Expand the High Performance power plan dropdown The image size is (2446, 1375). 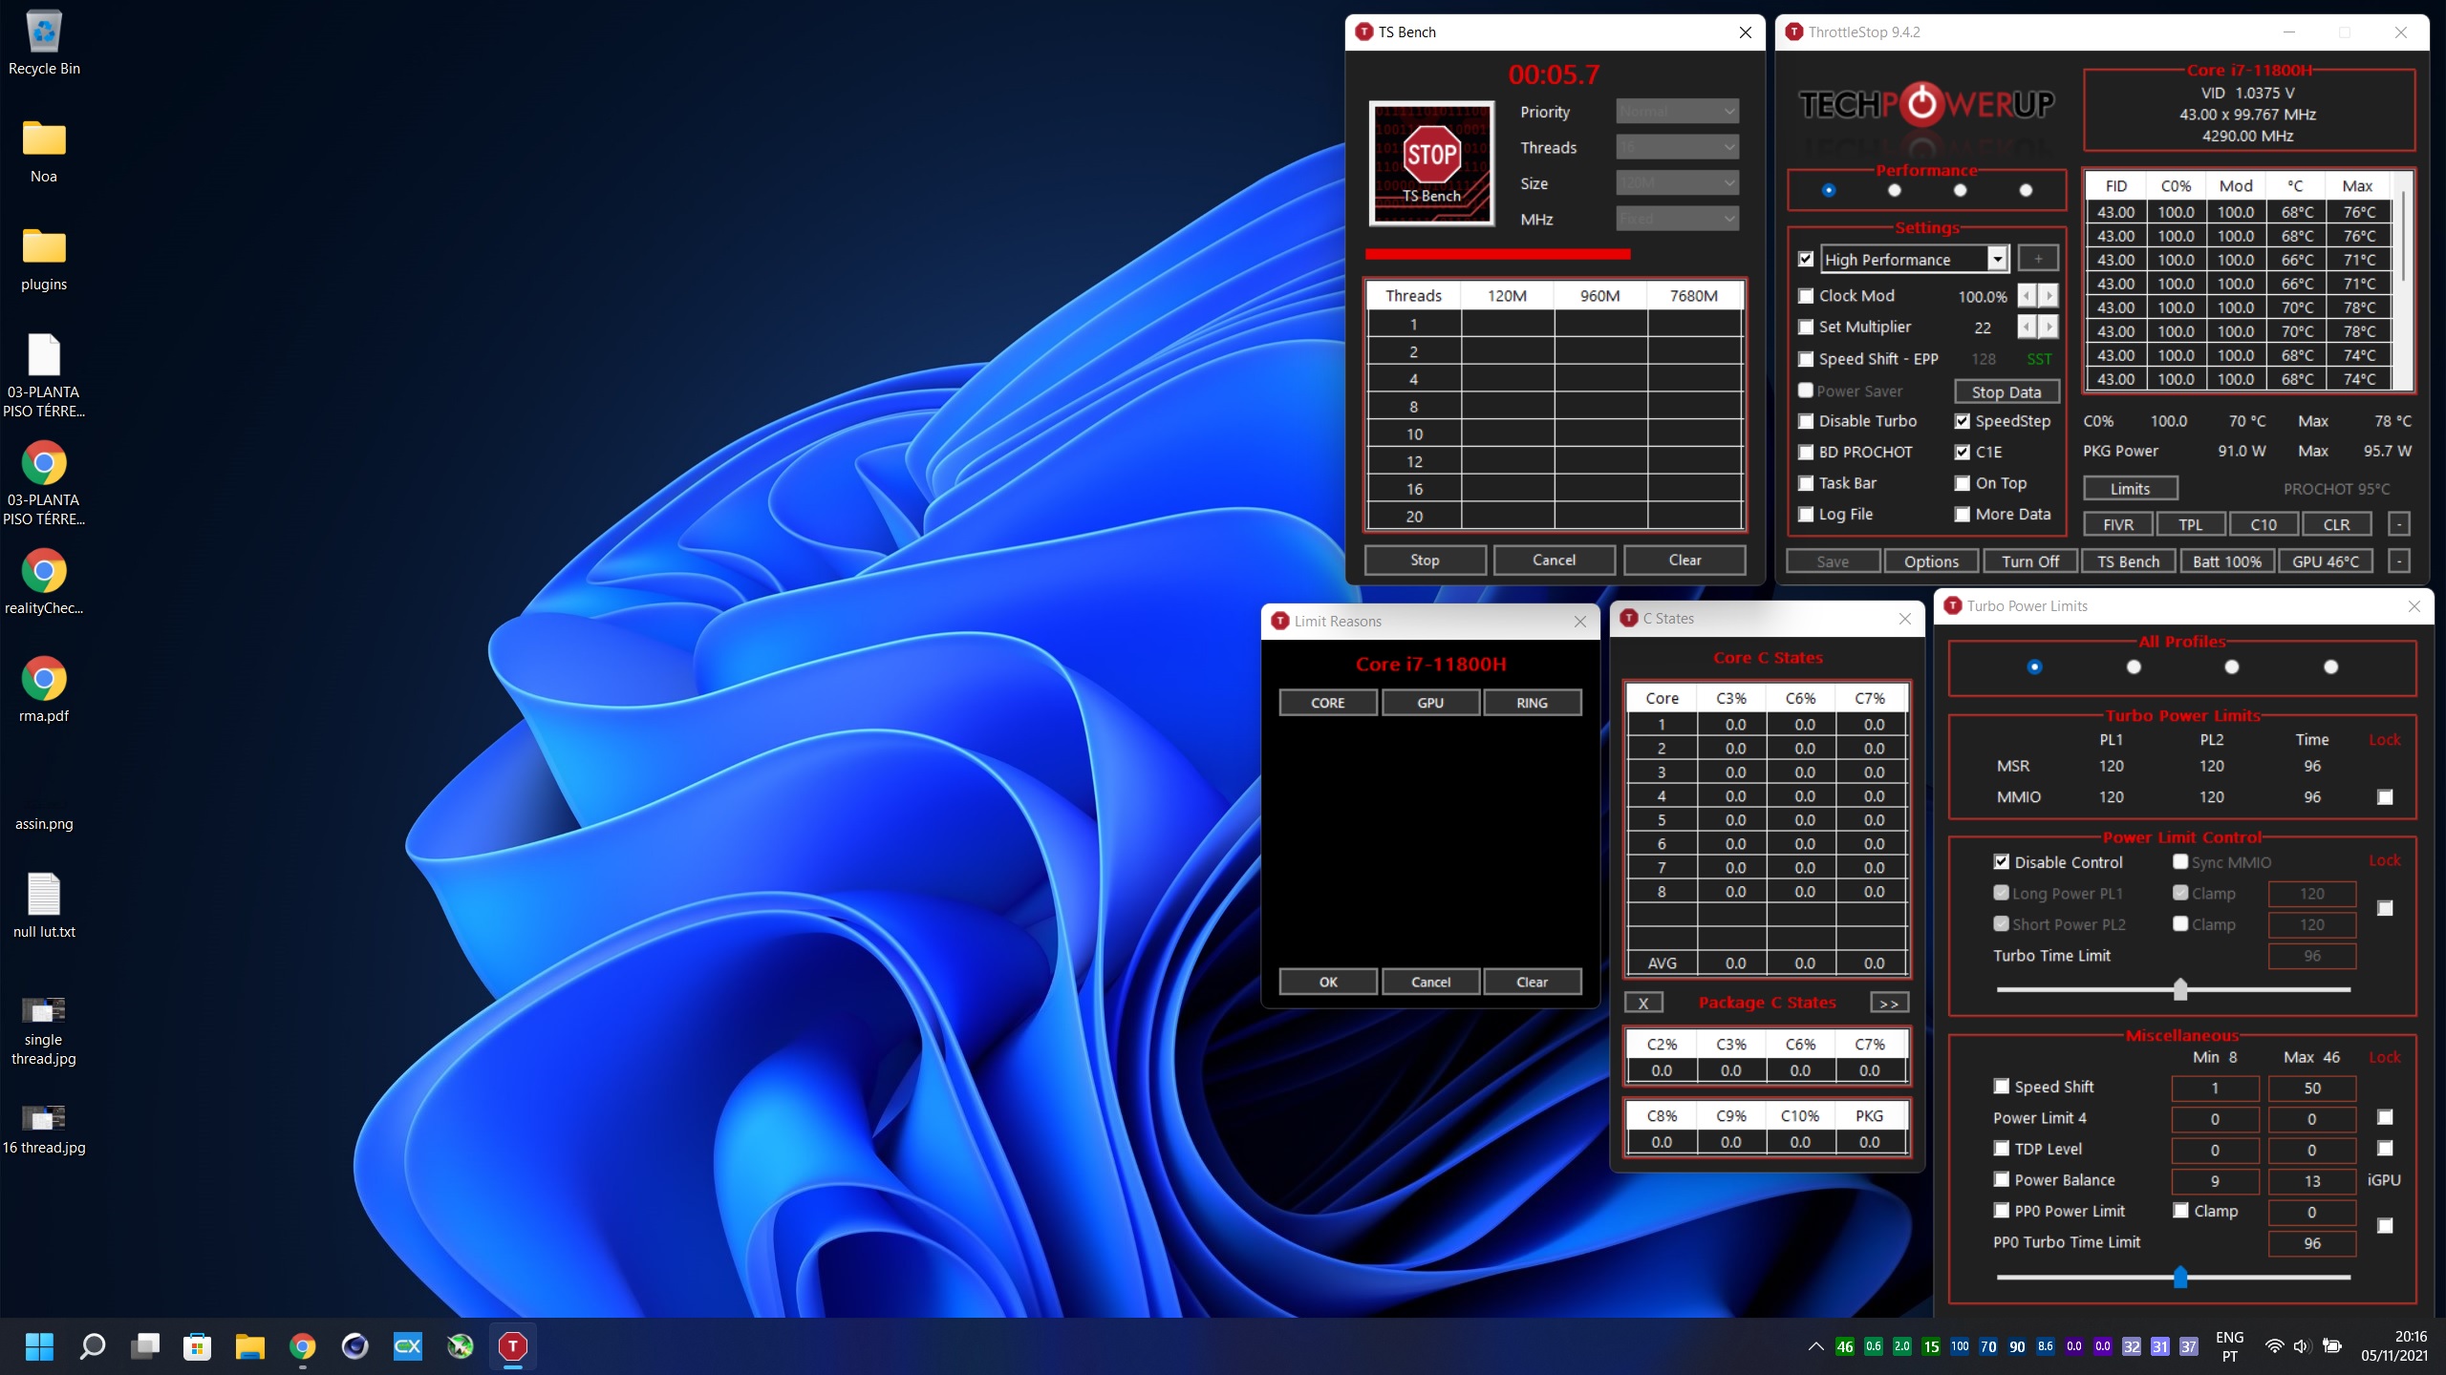[1997, 260]
